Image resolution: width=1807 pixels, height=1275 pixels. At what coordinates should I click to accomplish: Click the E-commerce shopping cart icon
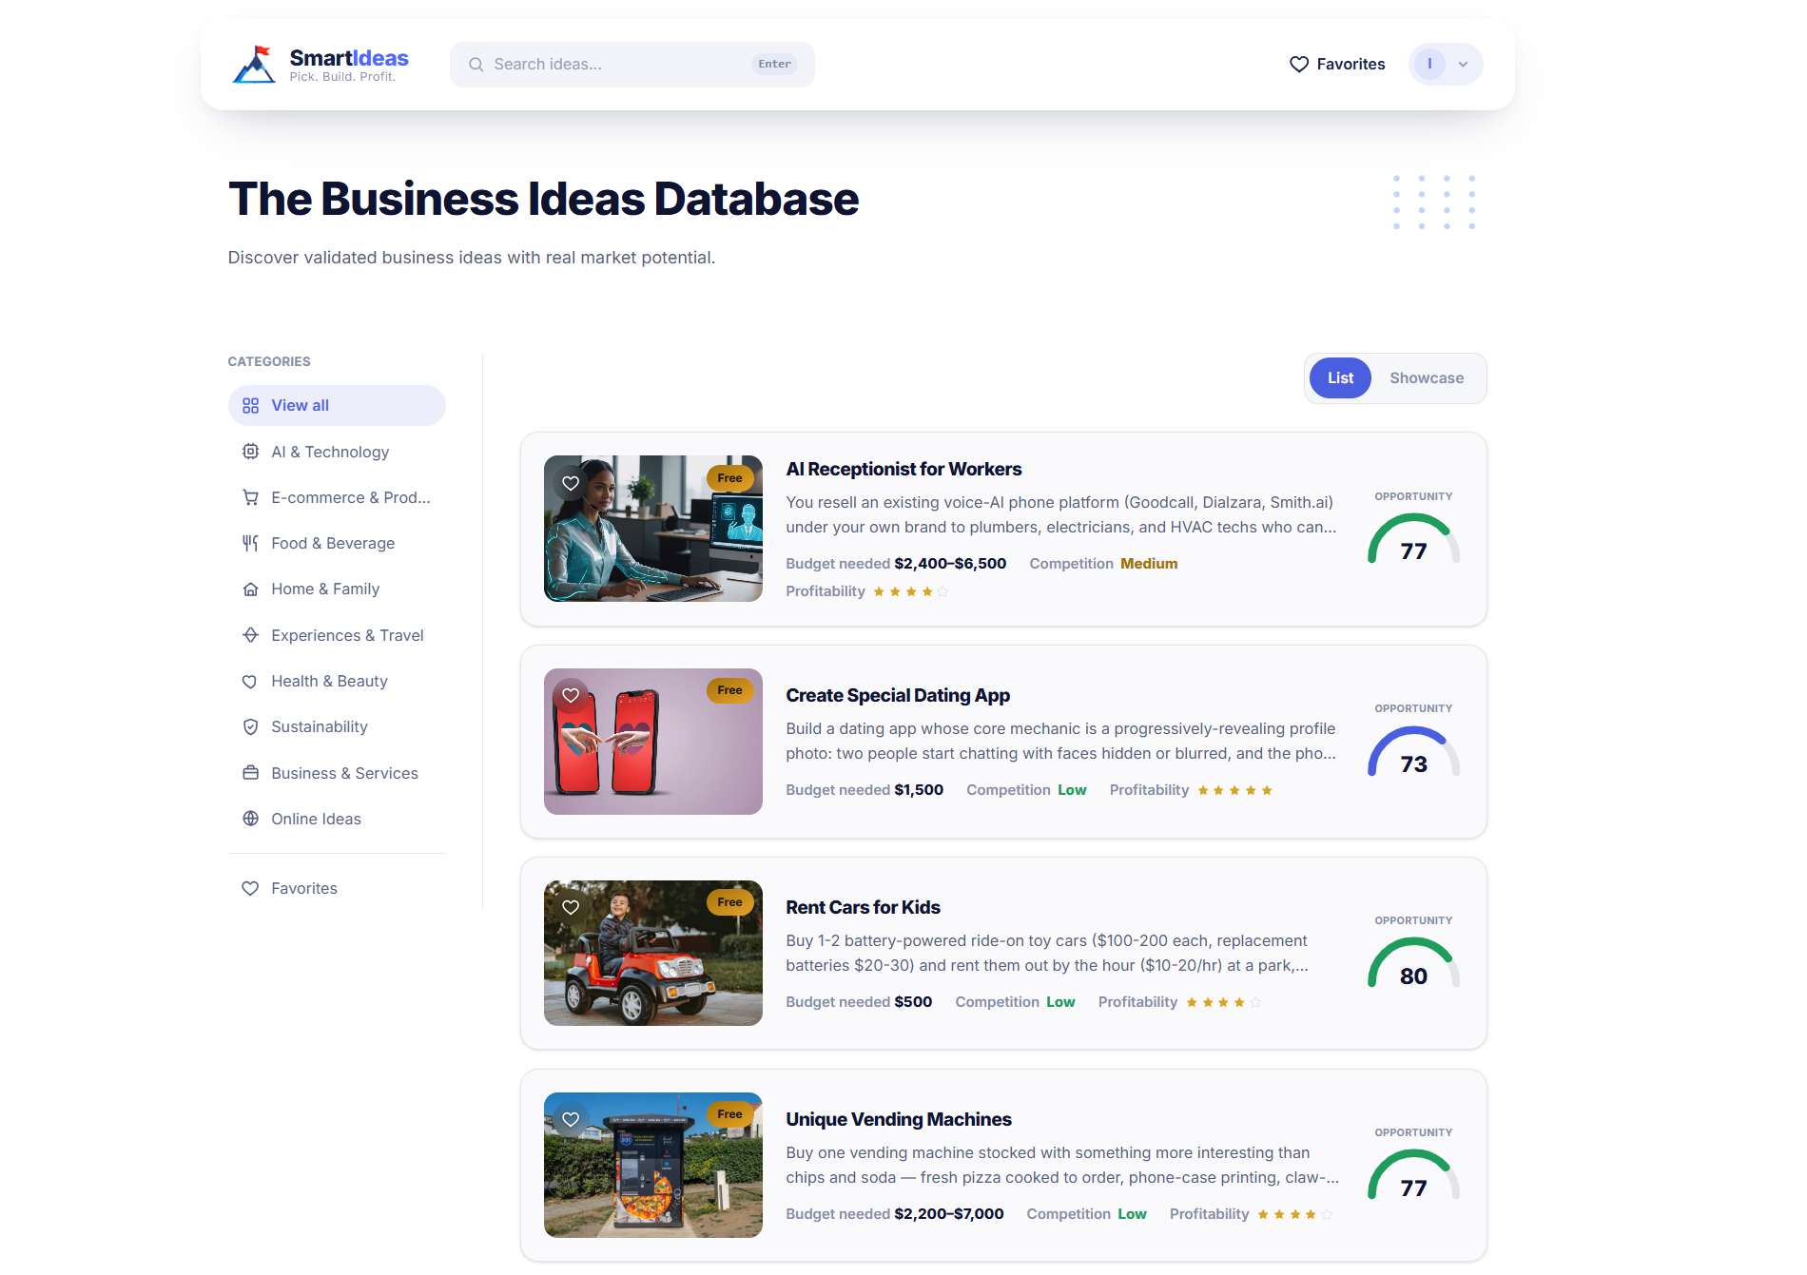coord(250,497)
